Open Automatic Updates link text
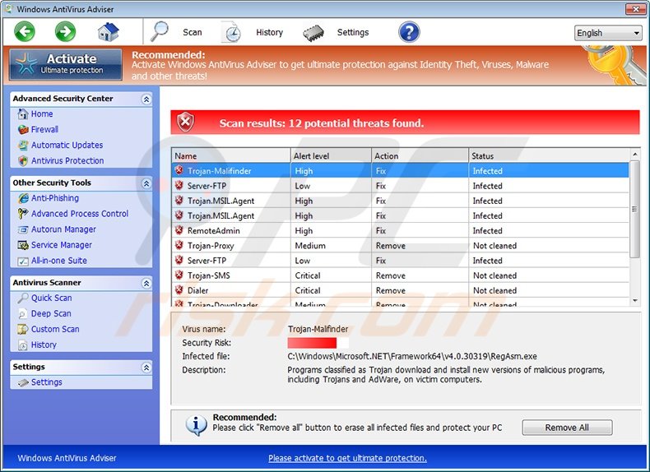 point(67,145)
